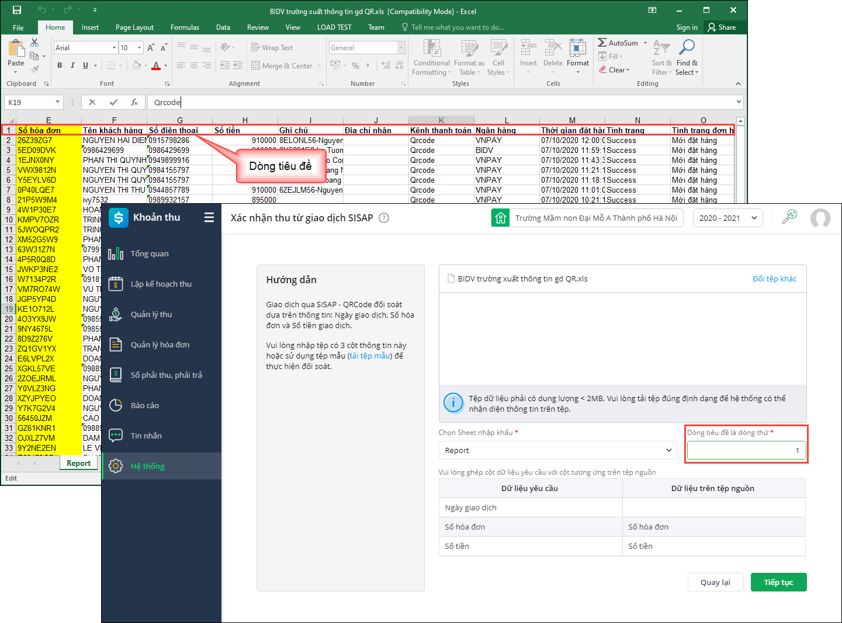The width and height of the screenshot is (842, 623).
Task: Switch to the Page Layout ribbon tab
Action: click(134, 27)
